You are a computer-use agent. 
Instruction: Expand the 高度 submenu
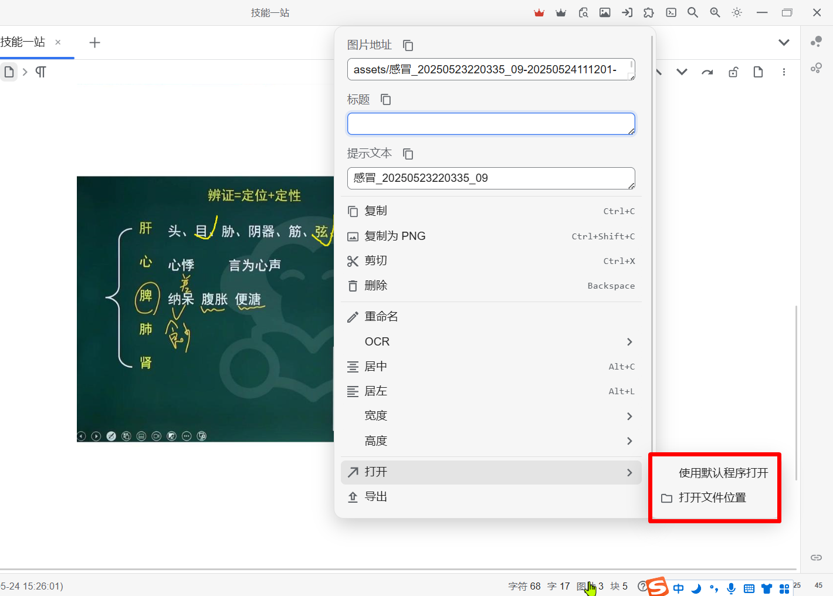coord(491,441)
